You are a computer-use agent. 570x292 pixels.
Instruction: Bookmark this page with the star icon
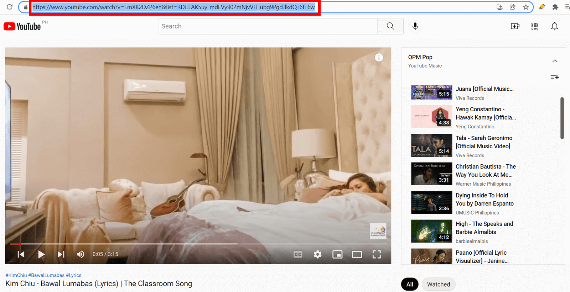pyautogui.click(x=526, y=7)
